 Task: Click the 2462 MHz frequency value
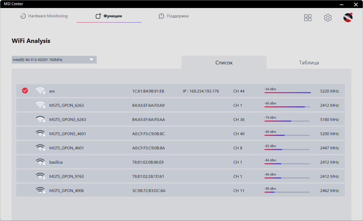330,191
